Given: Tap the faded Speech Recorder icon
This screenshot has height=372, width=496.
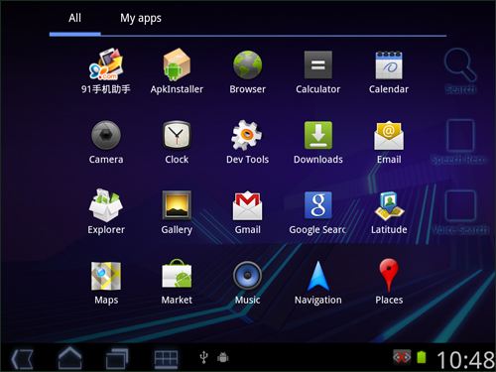Looking at the screenshot, I should [x=460, y=135].
